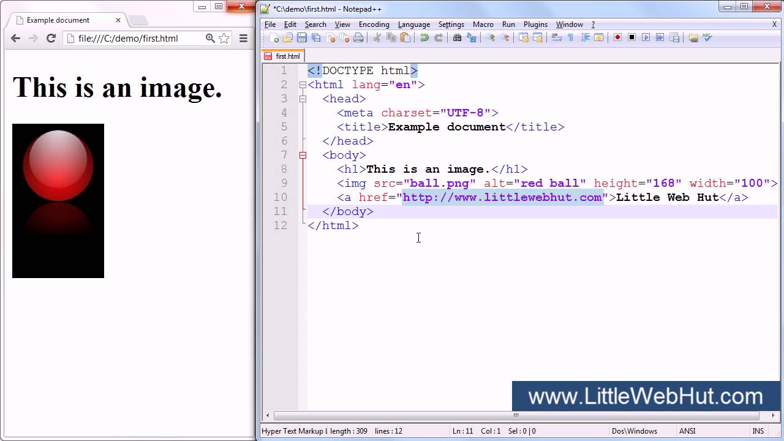Click the Chrome address bar
This screenshot has height=441, width=784.
tap(135, 38)
